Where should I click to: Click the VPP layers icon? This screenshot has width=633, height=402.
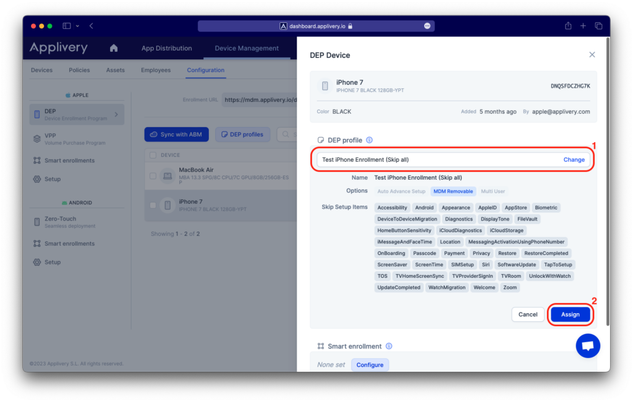[x=36, y=139]
